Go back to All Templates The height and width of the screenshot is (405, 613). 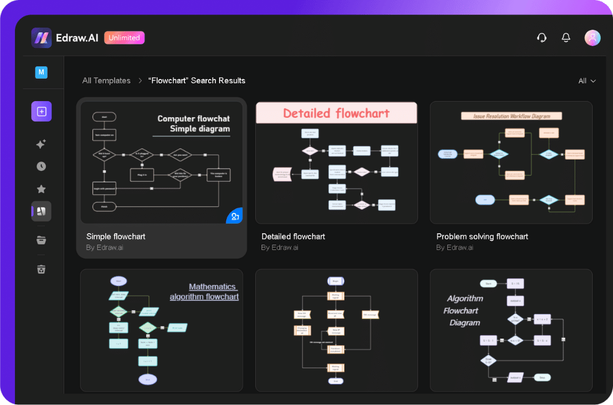point(107,80)
